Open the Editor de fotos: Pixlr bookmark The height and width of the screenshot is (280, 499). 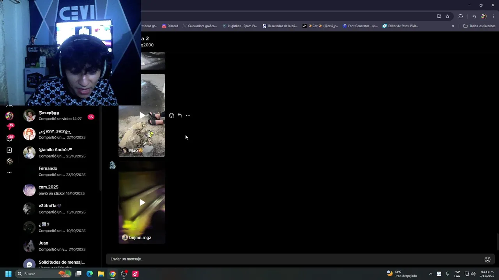[400, 26]
